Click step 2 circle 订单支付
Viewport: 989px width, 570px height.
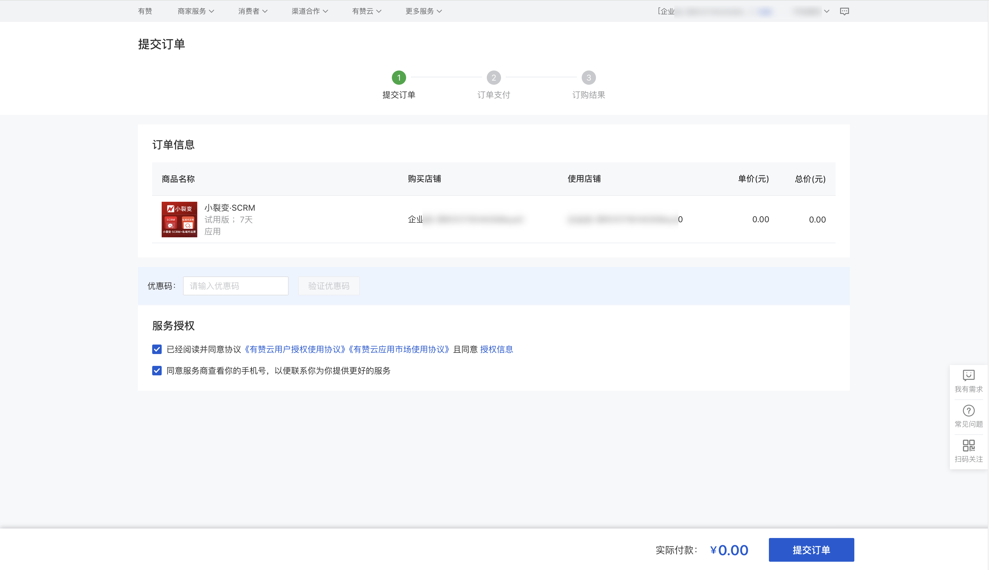(x=494, y=78)
